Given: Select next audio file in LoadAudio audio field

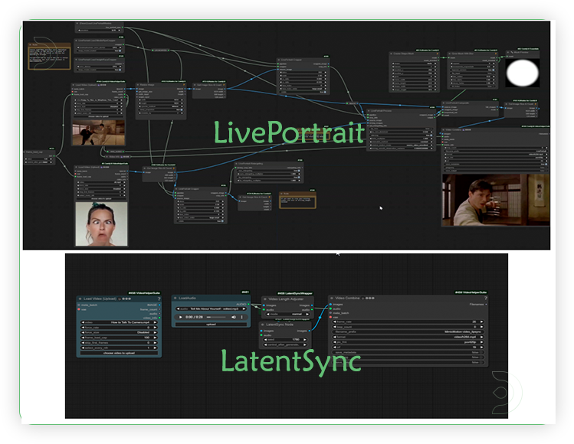Looking at the screenshot, I should (x=244, y=309).
